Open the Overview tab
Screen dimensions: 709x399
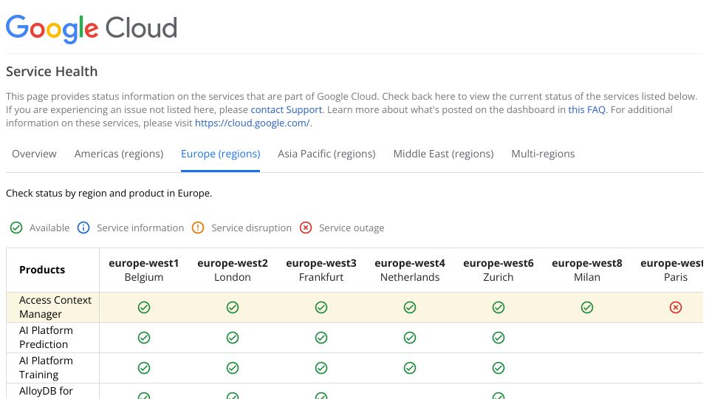click(x=34, y=154)
